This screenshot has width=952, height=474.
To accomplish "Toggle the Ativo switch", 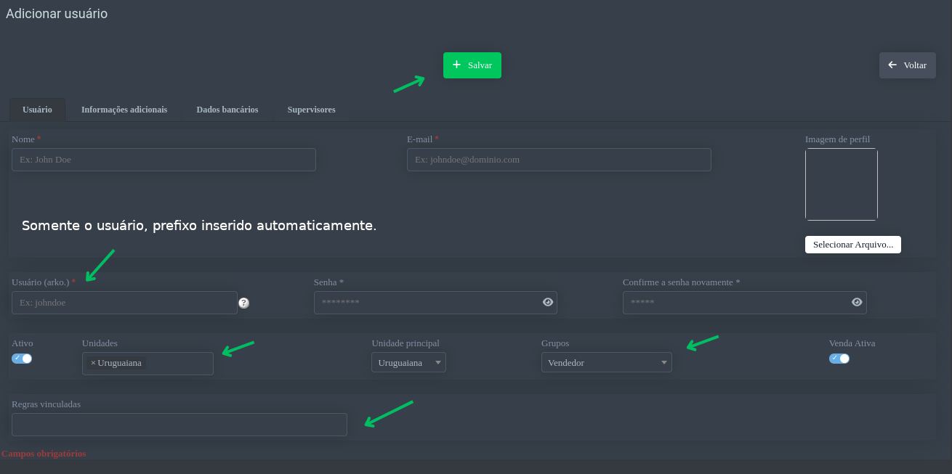I will pyautogui.click(x=22, y=358).
